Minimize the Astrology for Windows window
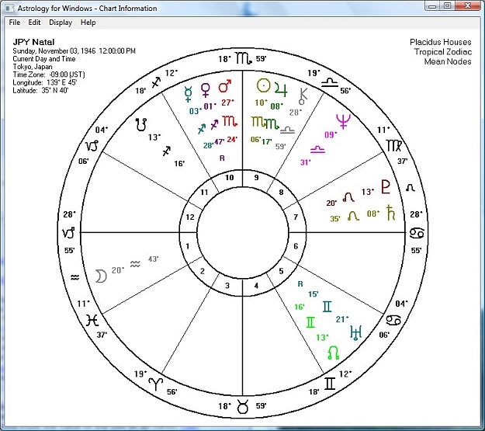Screen dimensions: 485x431 432,5
